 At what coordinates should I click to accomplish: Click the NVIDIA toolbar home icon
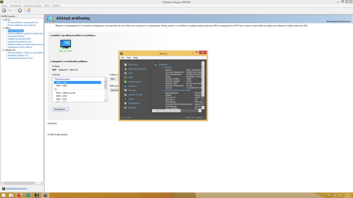(x=28, y=10)
